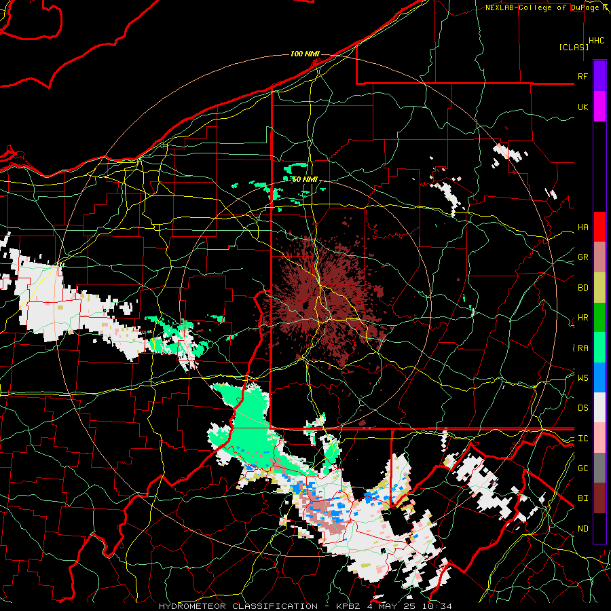Click the 'HYDROMETEOR CLASSIFICATION' title text
The image size is (611, 611).
(x=238, y=606)
